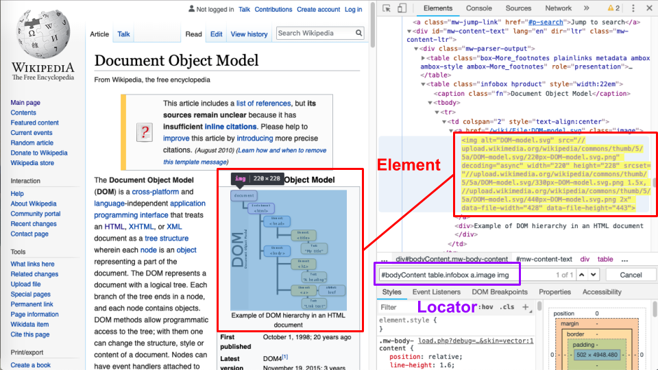Image resolution: width=658 pixels, height=370 pixels.
Task: Click the Wikipedia globe logo
Action: [x=43, y=34]
